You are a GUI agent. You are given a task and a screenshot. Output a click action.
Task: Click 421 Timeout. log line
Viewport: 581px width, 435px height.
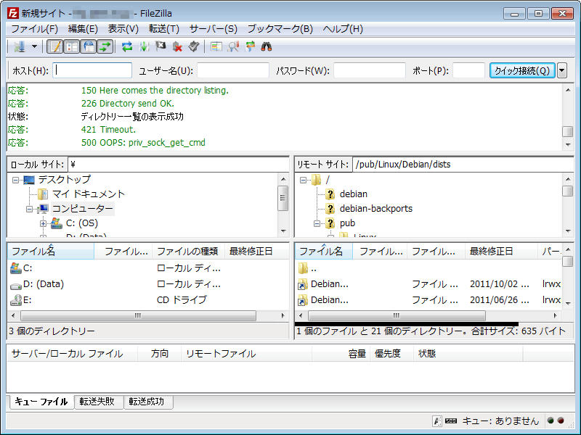click(x=108, y=130)
